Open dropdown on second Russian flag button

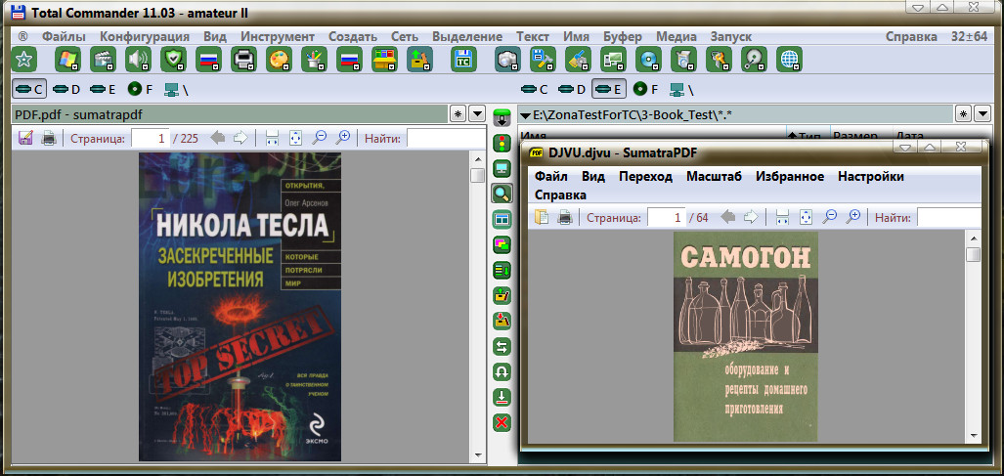[357, 65]
